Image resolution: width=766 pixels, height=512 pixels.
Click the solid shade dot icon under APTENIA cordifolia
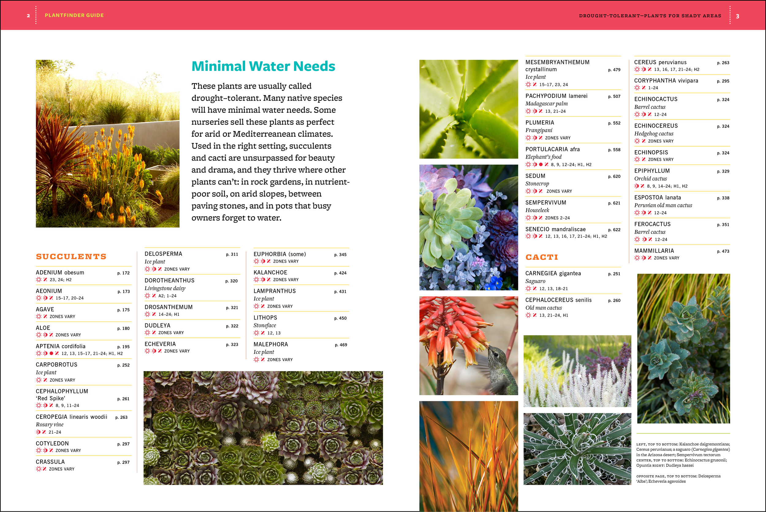coord(51,353)
